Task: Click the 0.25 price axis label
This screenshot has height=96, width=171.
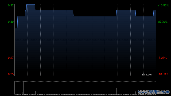Action: coord(11,74)
